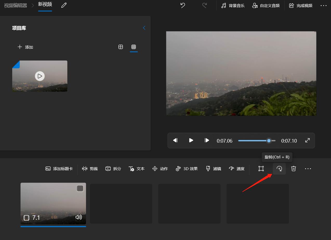
Task: Open the 3D 效果 panel
Action: [187, 169]
